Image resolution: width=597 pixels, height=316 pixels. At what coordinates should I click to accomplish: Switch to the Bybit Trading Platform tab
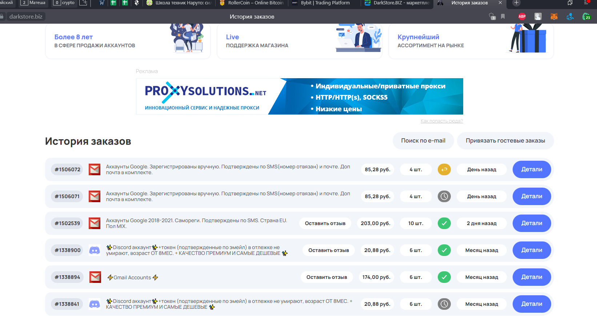(324, 3)
